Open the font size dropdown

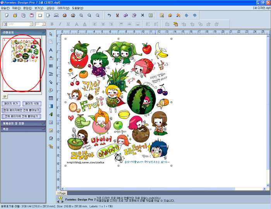[43, 24]
